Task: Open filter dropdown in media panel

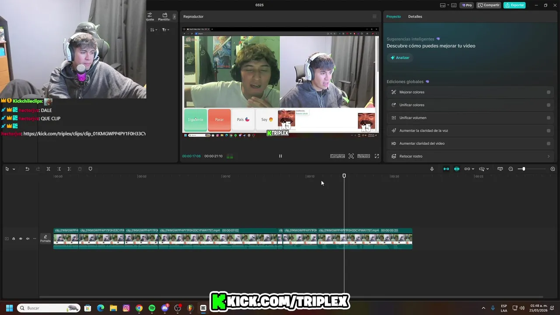Action: tap(165, 30)
